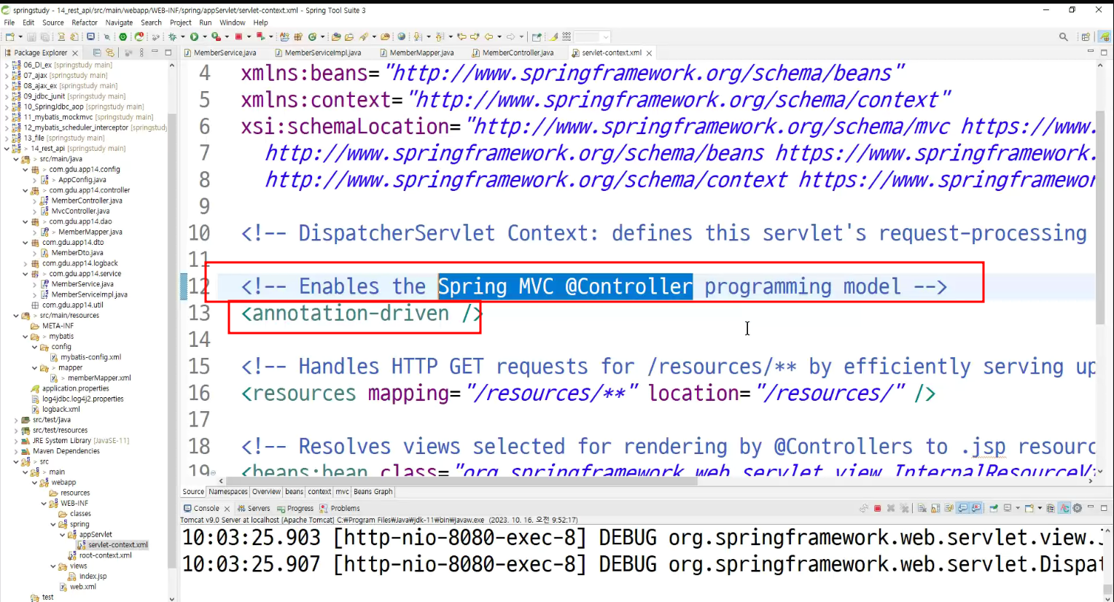
Task: Click line 16 resources mapping code
Action: (x=588, y=394)
